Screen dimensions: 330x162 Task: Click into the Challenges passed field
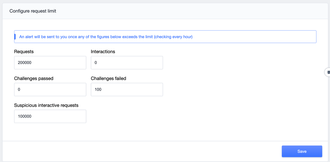click(x=50, y=89)
